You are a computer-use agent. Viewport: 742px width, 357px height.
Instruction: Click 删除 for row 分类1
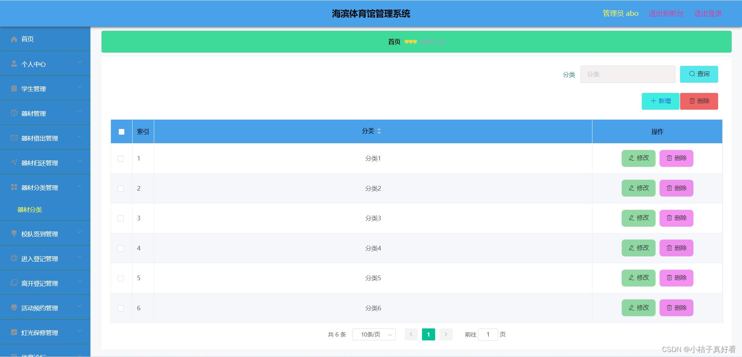(x=676, y=158)
